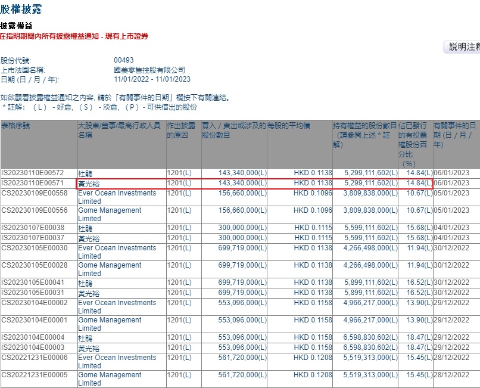Select 黃光裕 name in row IS20230104E00003
This screenshot has height=388, width=480.
(x=89, y=347)
